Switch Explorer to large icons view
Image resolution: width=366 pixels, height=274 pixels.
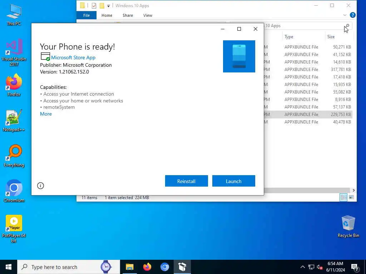point(351,198)
